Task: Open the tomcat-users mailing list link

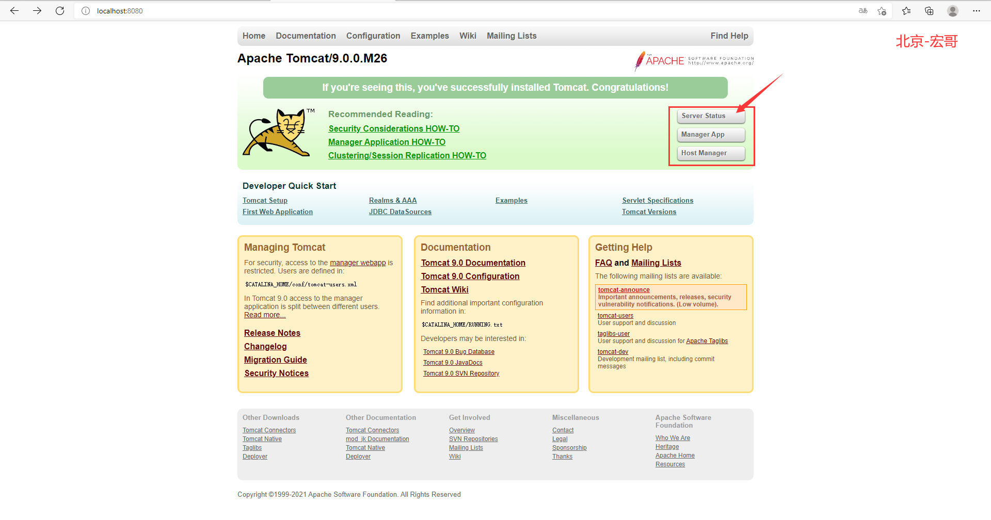Action: tap(615, 316)
